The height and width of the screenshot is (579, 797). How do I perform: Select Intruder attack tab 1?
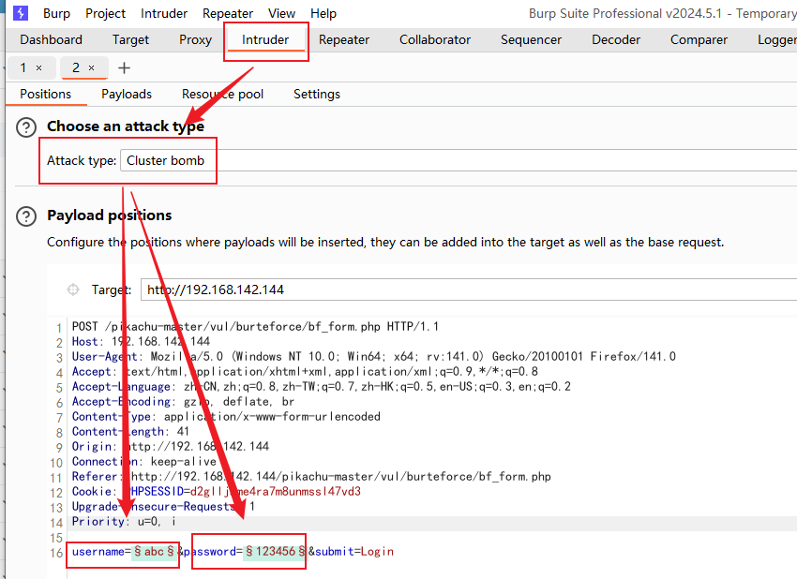(23, 67)
